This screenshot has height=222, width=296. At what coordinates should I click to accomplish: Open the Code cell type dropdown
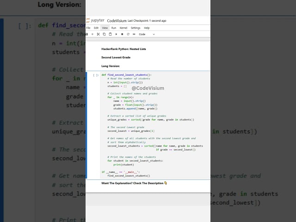[x=147, y=34]
